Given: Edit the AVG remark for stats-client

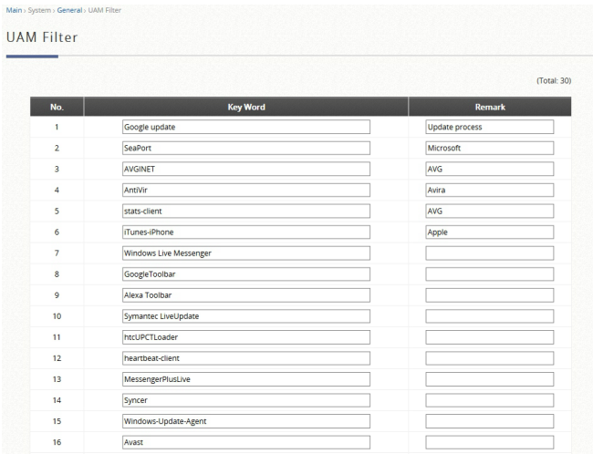Looking at the screenshot, I should 490,211.
